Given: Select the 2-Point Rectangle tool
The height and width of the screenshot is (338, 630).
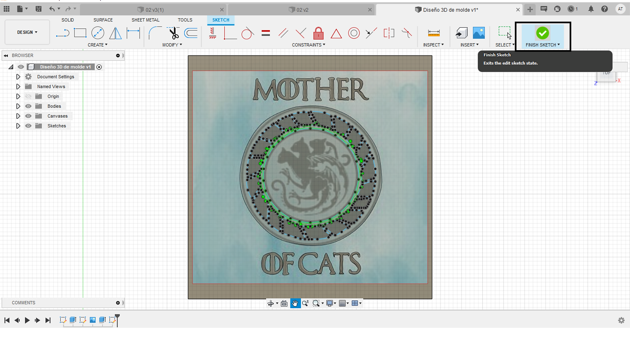Looking at the screenshot, I should (80, 33).
